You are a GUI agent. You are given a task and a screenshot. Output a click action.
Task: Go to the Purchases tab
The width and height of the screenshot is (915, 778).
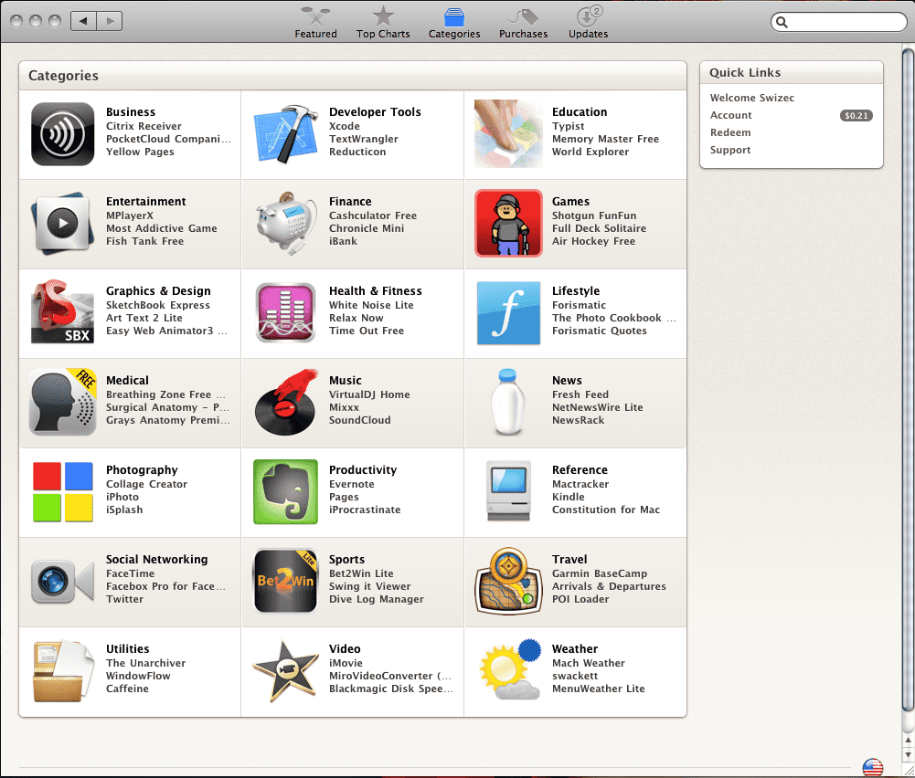click(523, 22)
